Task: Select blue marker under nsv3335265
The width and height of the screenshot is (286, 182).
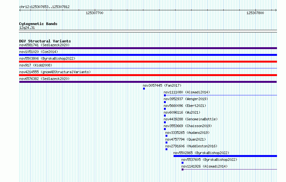Action: click(166, 136)
